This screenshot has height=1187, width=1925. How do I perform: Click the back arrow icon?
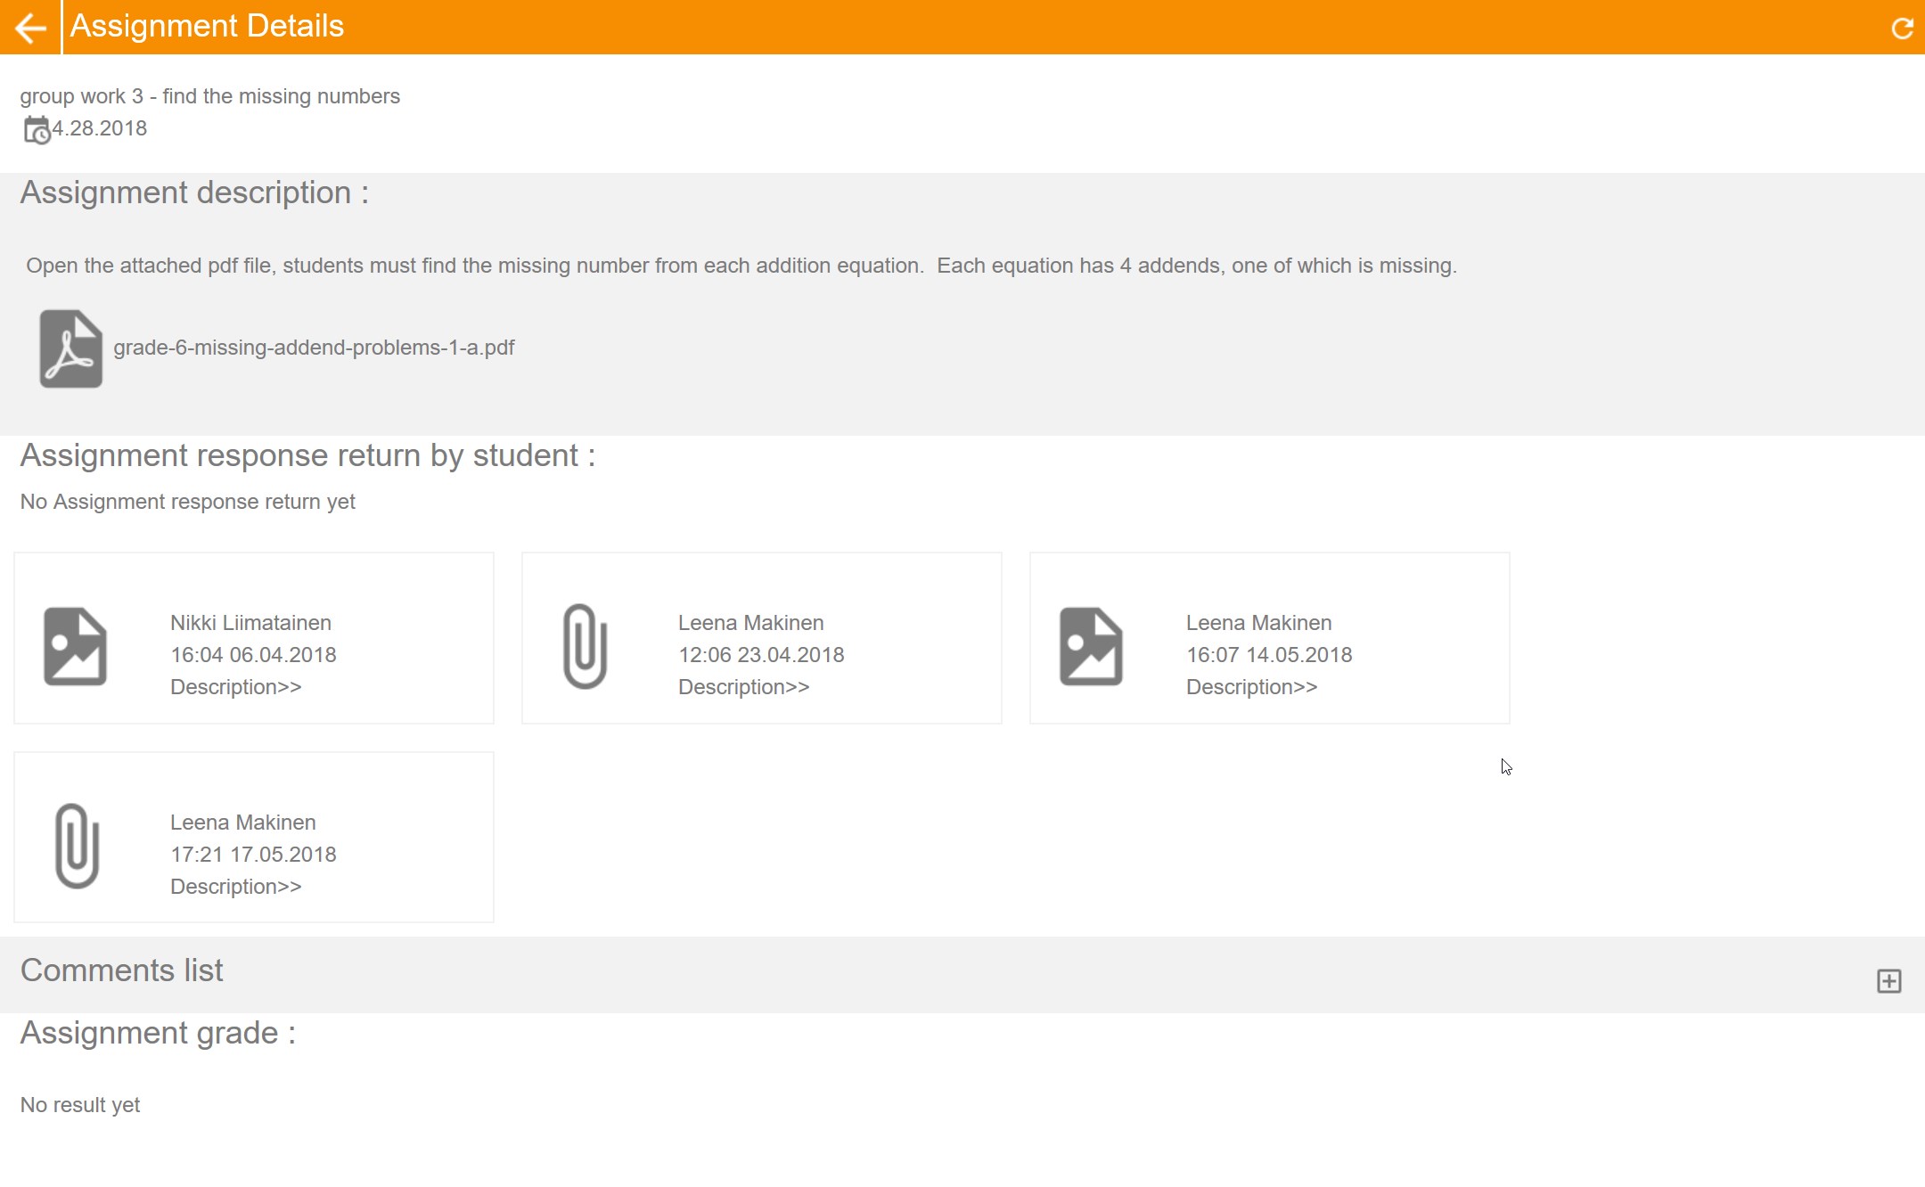tap(30, 28)
